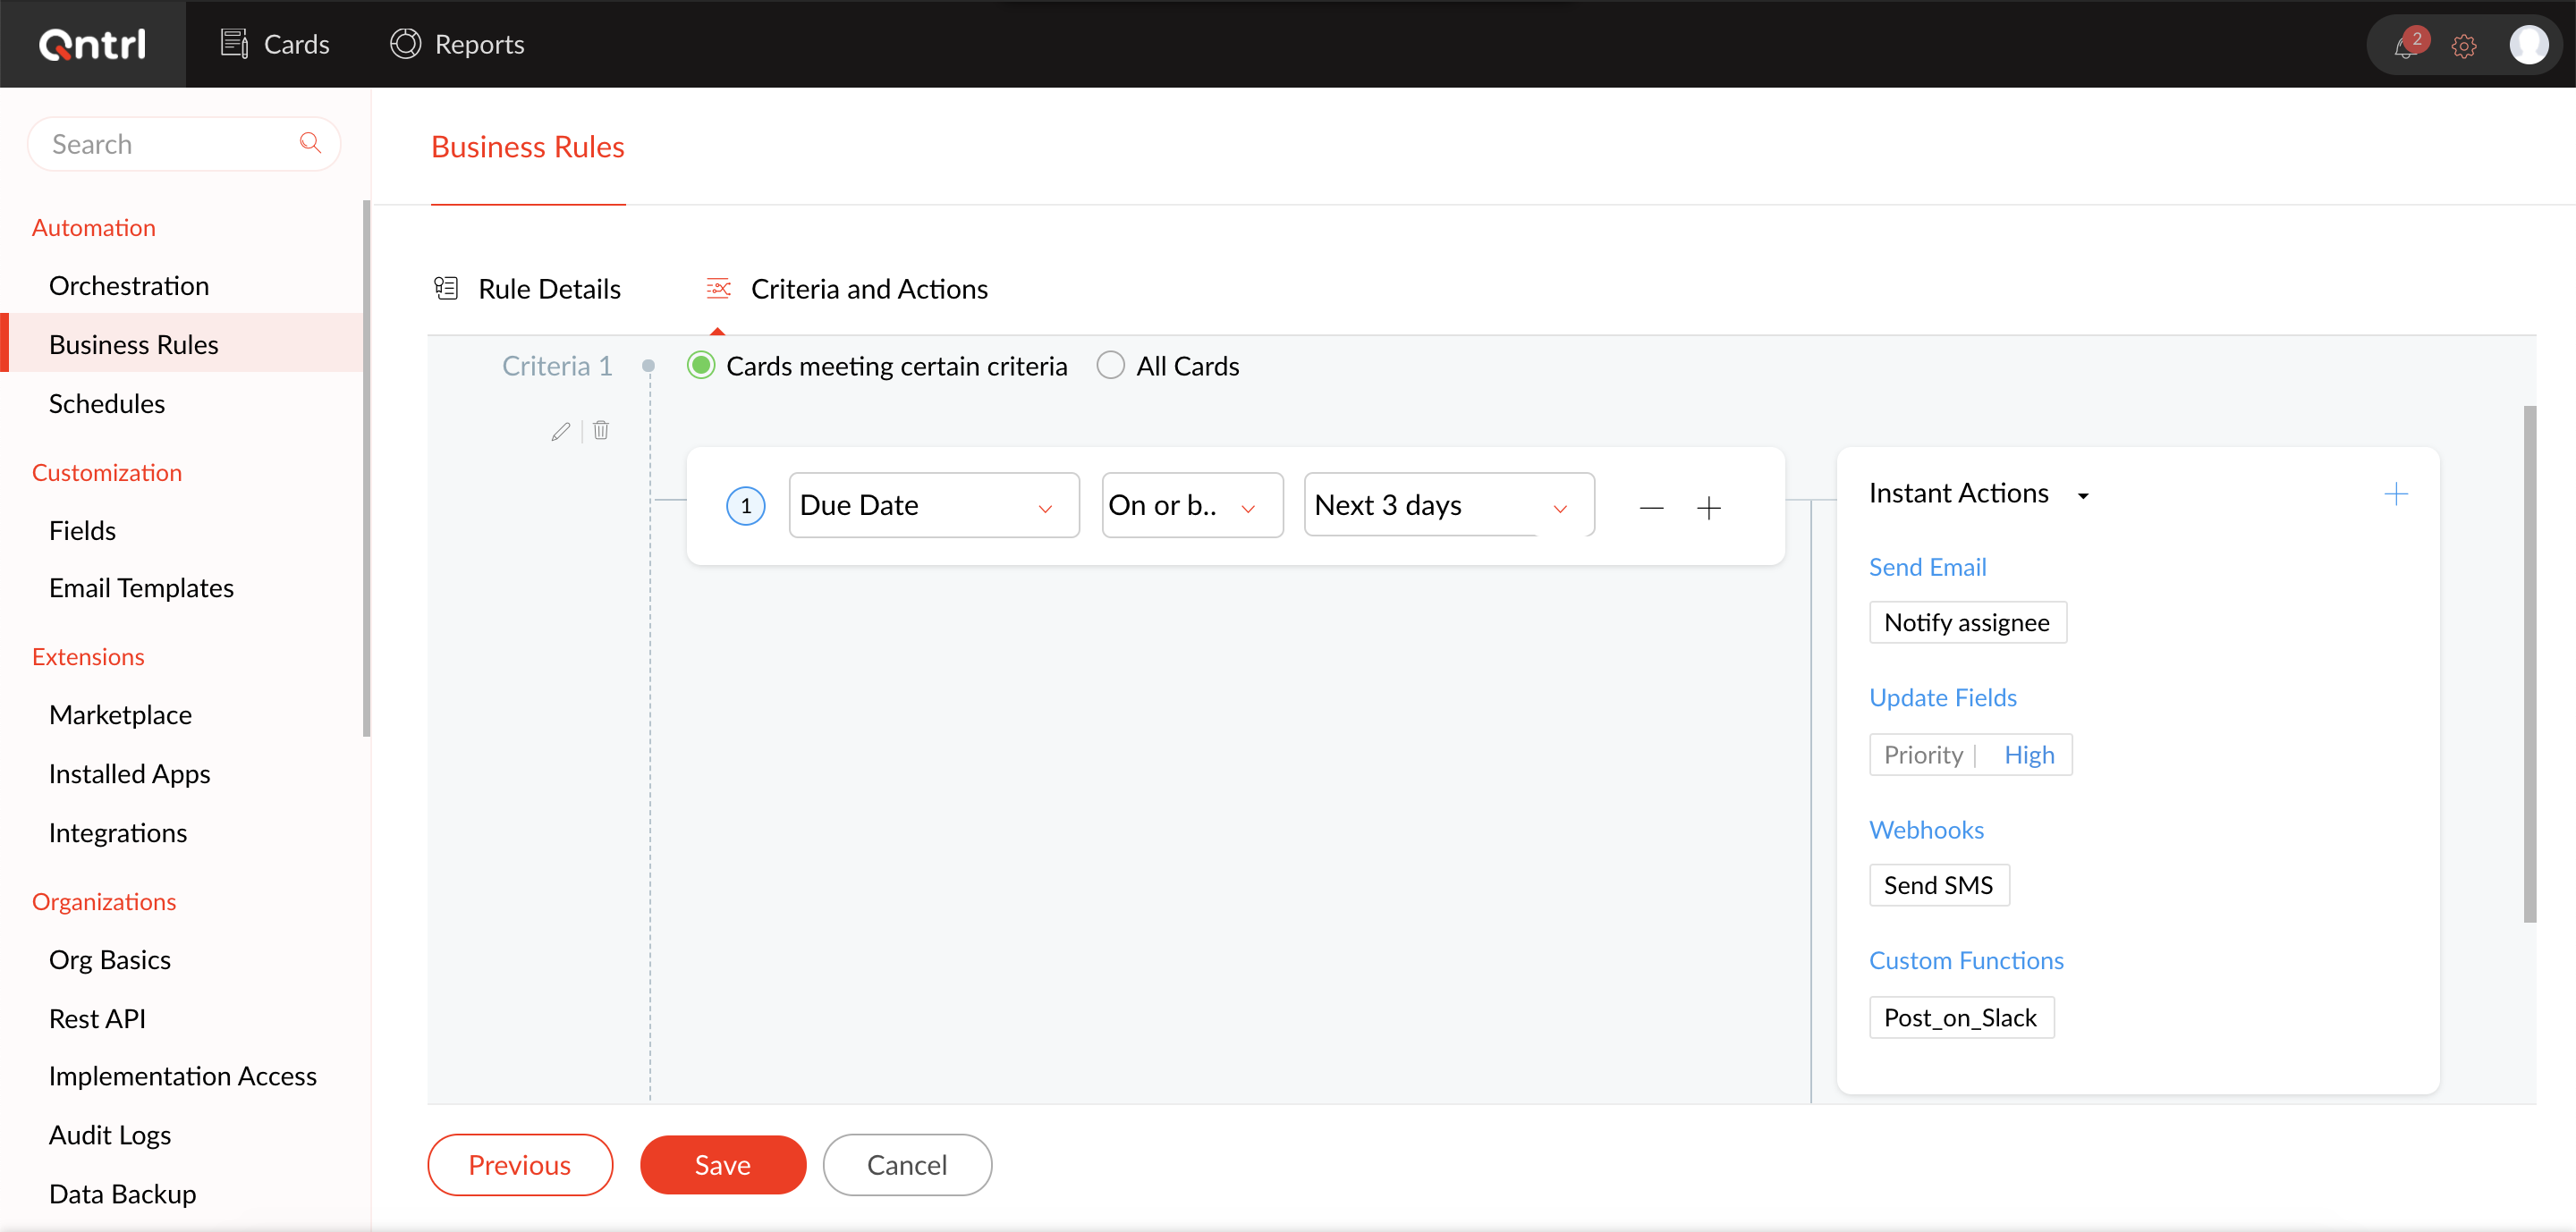2576x1232 pixels.
Task: Click the criteria panel vertical scrollbar
Action: [2529, 664]
